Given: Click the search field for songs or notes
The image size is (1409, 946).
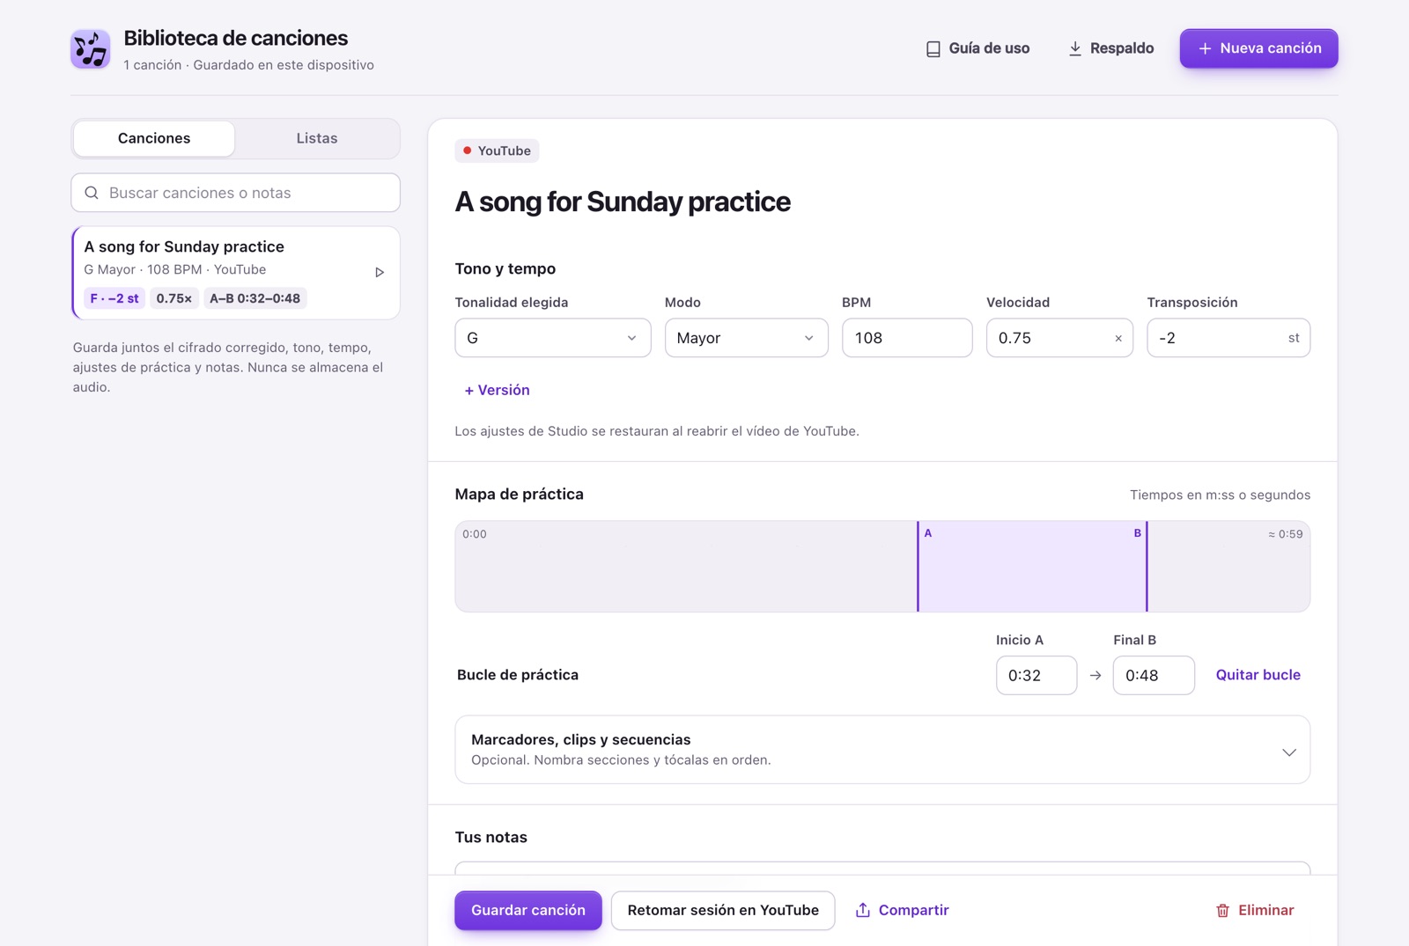Looking at the screenshot, I should point(235,193).
